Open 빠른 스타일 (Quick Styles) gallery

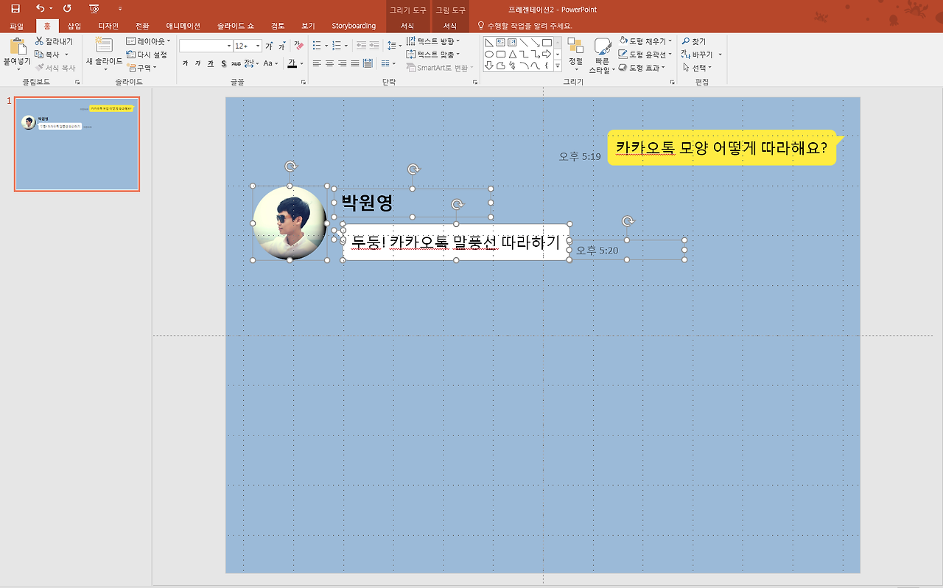[x=602, y=55]
